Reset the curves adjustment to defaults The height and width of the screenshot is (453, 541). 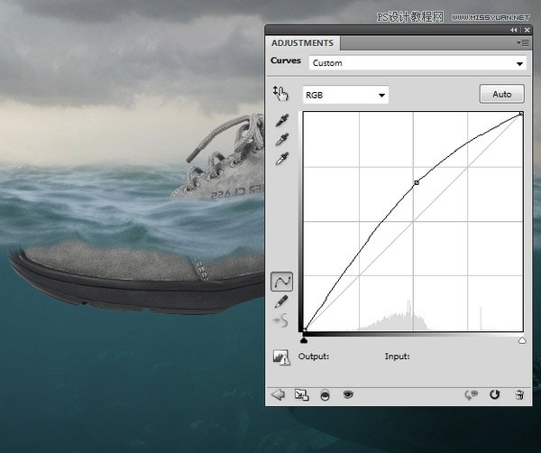494,394
